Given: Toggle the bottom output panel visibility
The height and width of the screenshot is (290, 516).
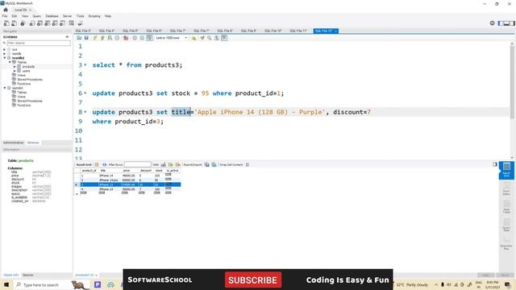Looking at the screenshot, I should click(506, 23).
